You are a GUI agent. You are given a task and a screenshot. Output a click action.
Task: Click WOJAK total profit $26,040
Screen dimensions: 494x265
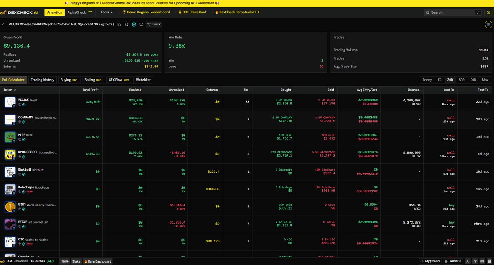tap(93, 102)
